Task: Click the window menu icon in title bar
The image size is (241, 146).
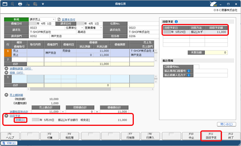Action: pos(5,4)
